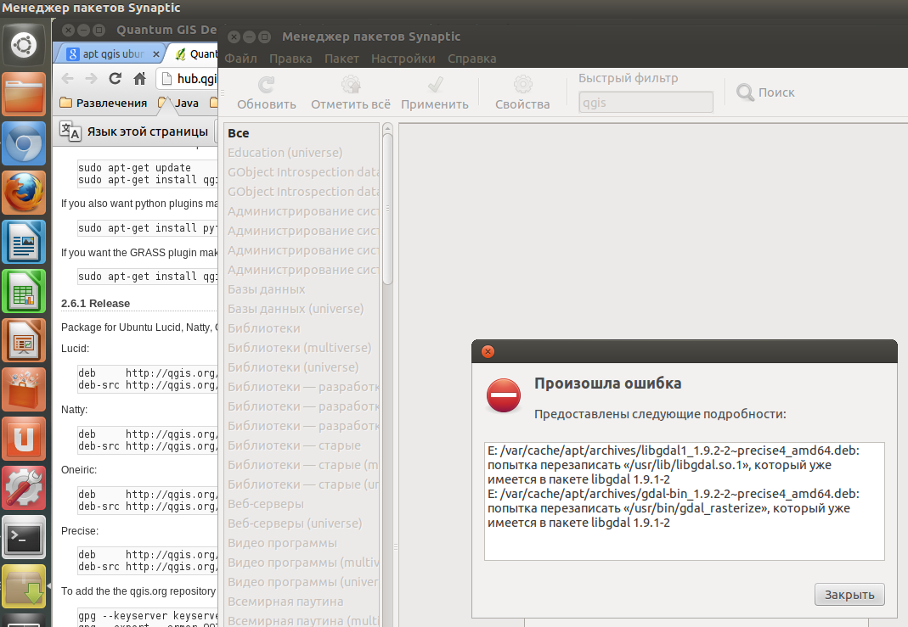Click the 2.6.1 Release heading in browser
908x627 pixels.
point(95,304)
